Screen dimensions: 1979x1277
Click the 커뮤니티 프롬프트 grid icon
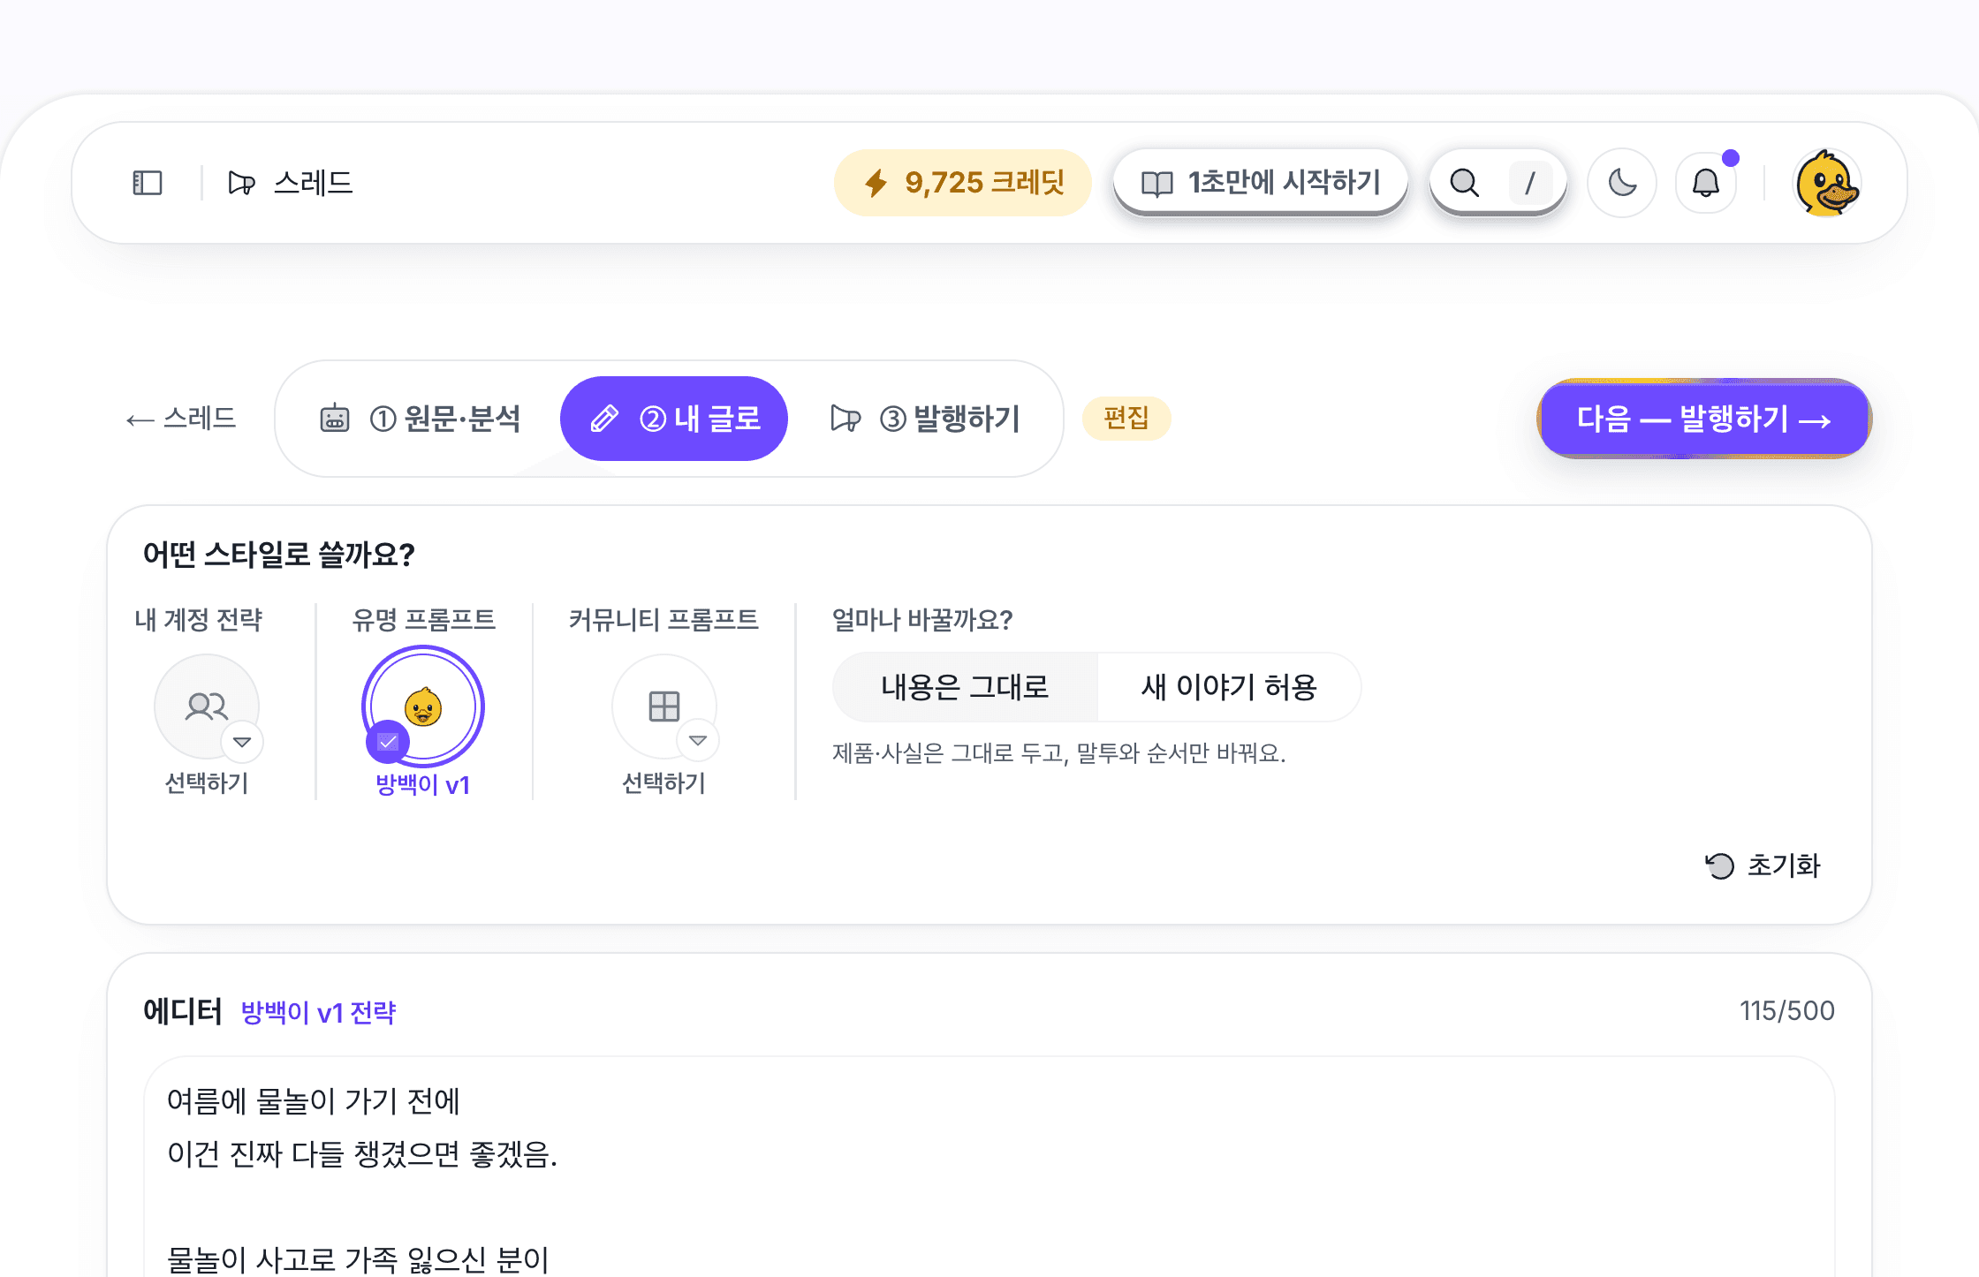click(x=663, y=706)
